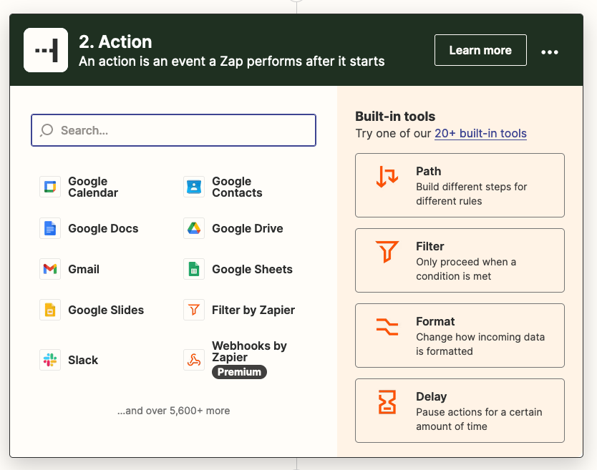This screenshot has width=597, height=470.
Task: Click the Filter by Zapier icon
Action: (x=194, y=310)
